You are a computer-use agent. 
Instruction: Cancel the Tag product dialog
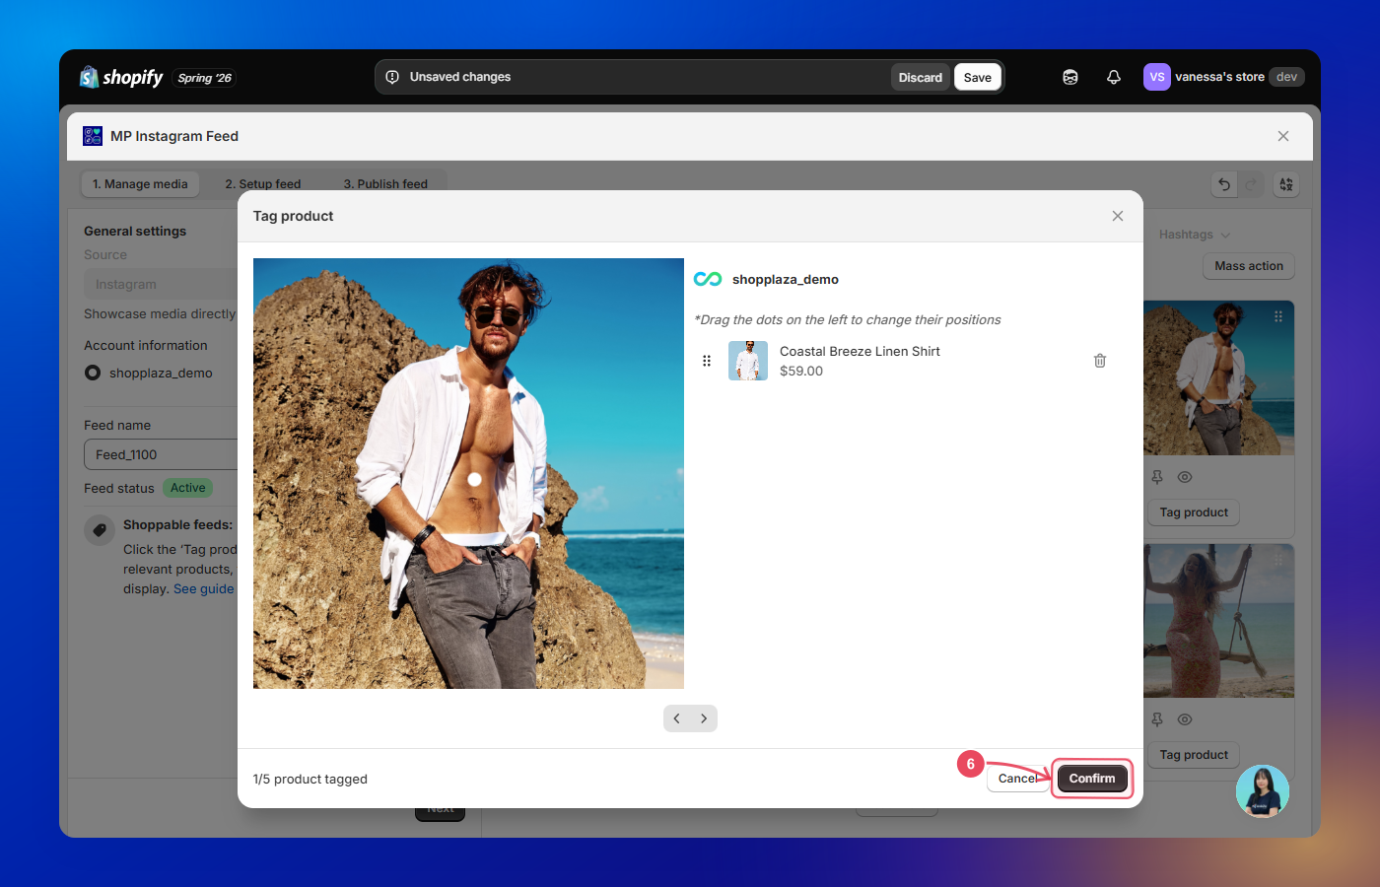(1017, 779)
